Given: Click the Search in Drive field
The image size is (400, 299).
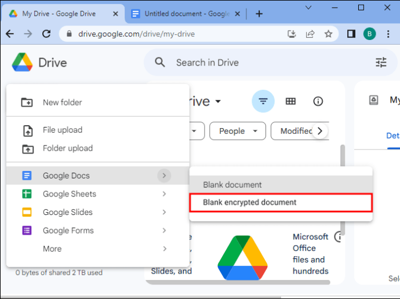Looking at the screenshot, I should click(x=270, y=62).
